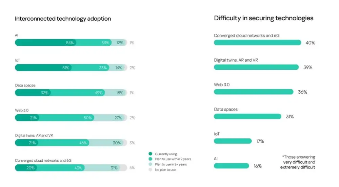This screenshot has height=187, width=339.
Task: Click the "Plan to use in 2+ years" legend dot
Action: [151, 164]
